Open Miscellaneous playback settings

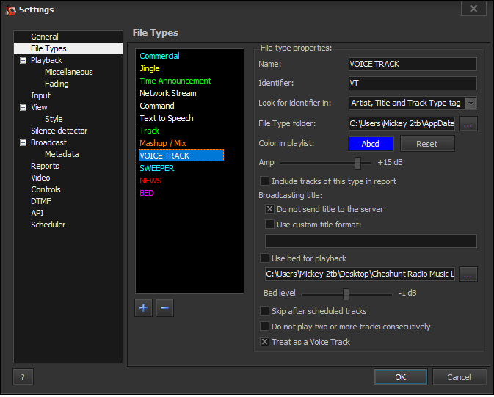point(69,72)
